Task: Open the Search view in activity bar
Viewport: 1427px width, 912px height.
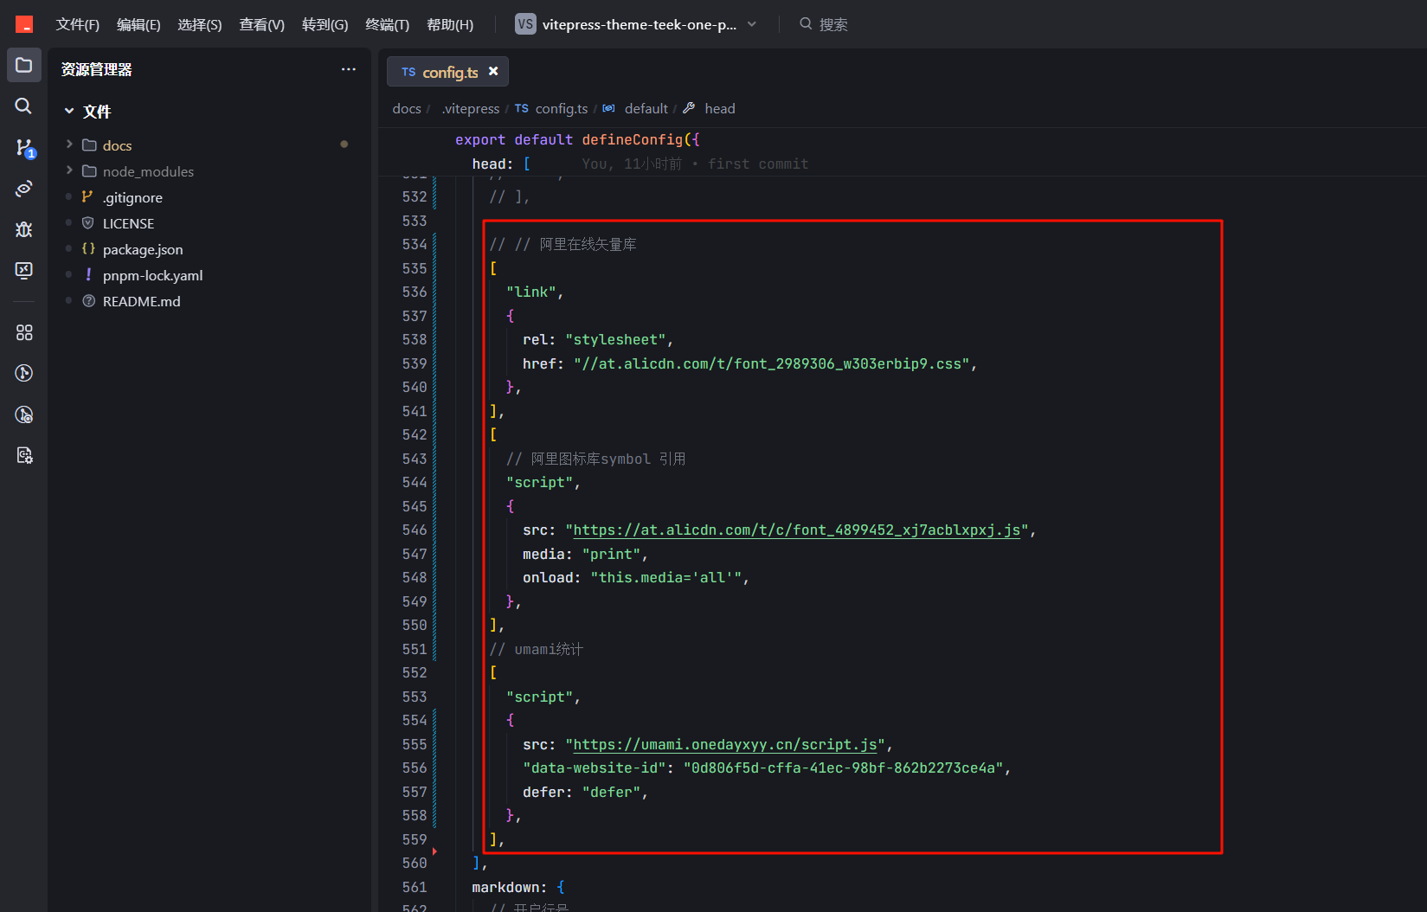Action: tap(23, 106)
